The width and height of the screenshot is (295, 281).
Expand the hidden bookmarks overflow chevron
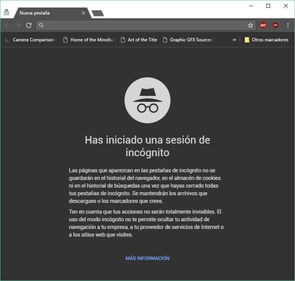pos(234,40)
